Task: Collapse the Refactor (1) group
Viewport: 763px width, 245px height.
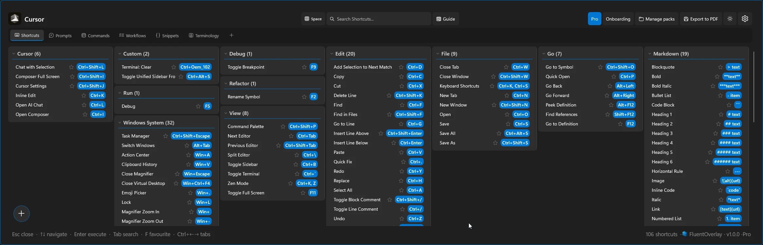Action: pos(226,84)
